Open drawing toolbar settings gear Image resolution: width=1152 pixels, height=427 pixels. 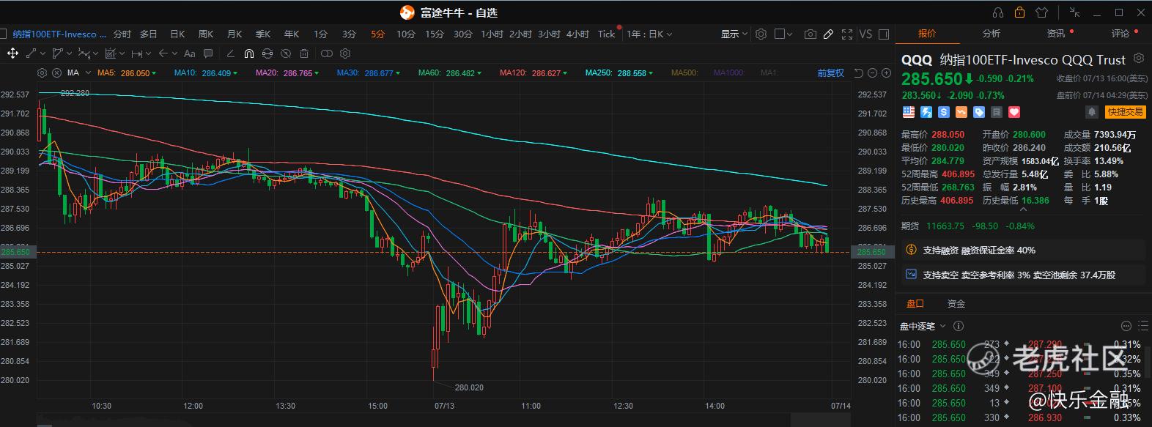click(346, 53)
